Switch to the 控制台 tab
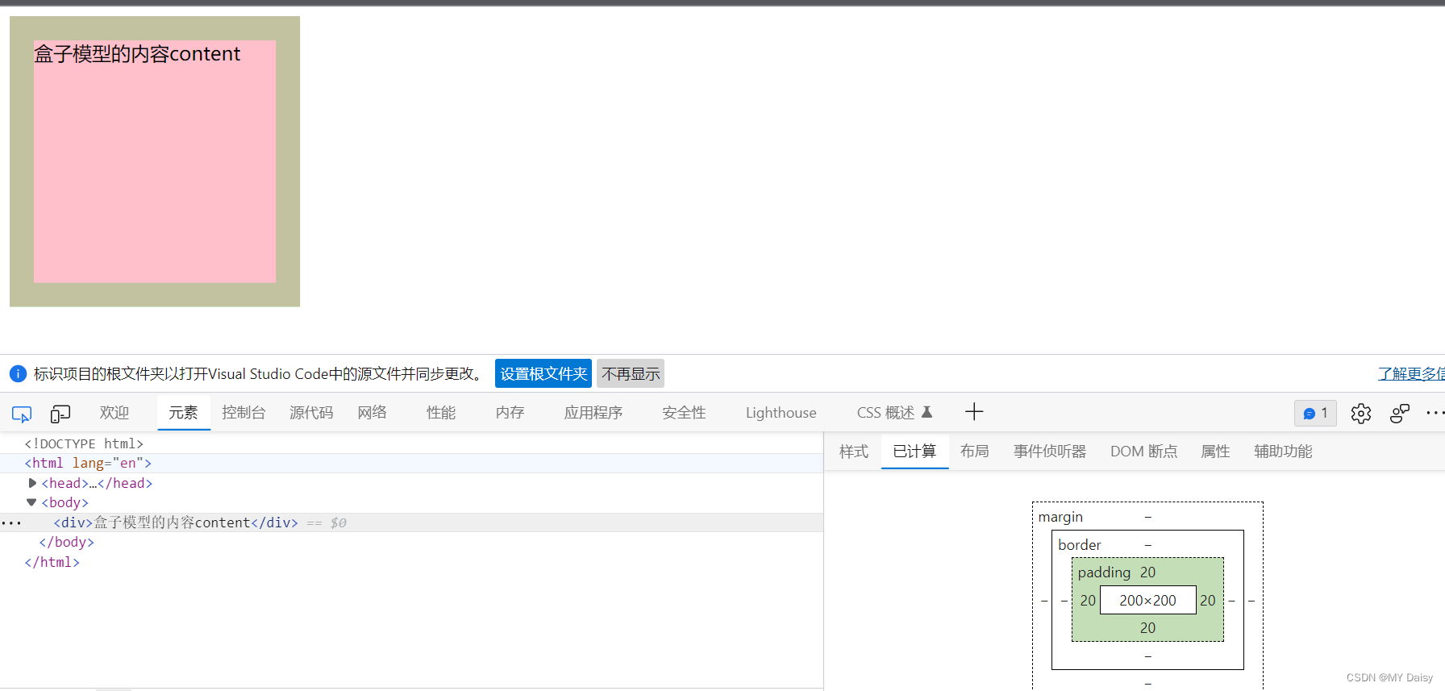The width and height of the screenshot is (1445, 691). coord(244,413)
